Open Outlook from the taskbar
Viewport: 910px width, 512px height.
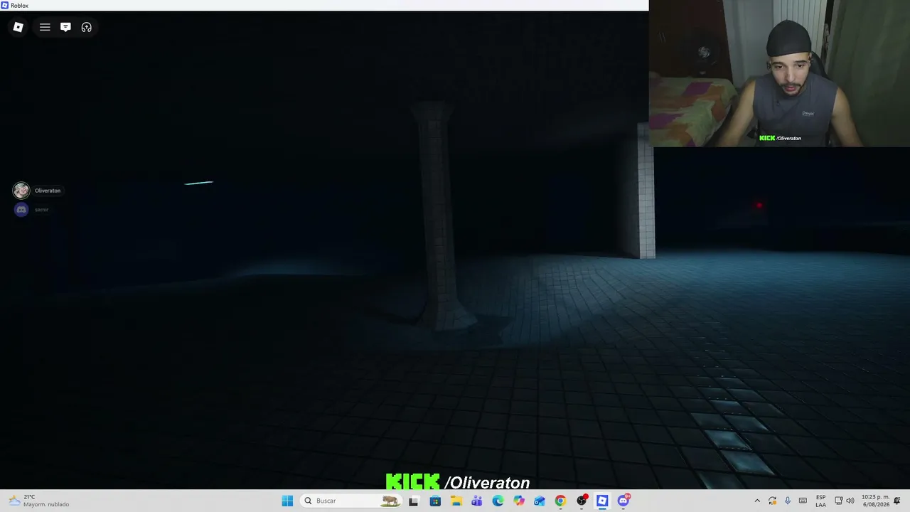[540, 501]
